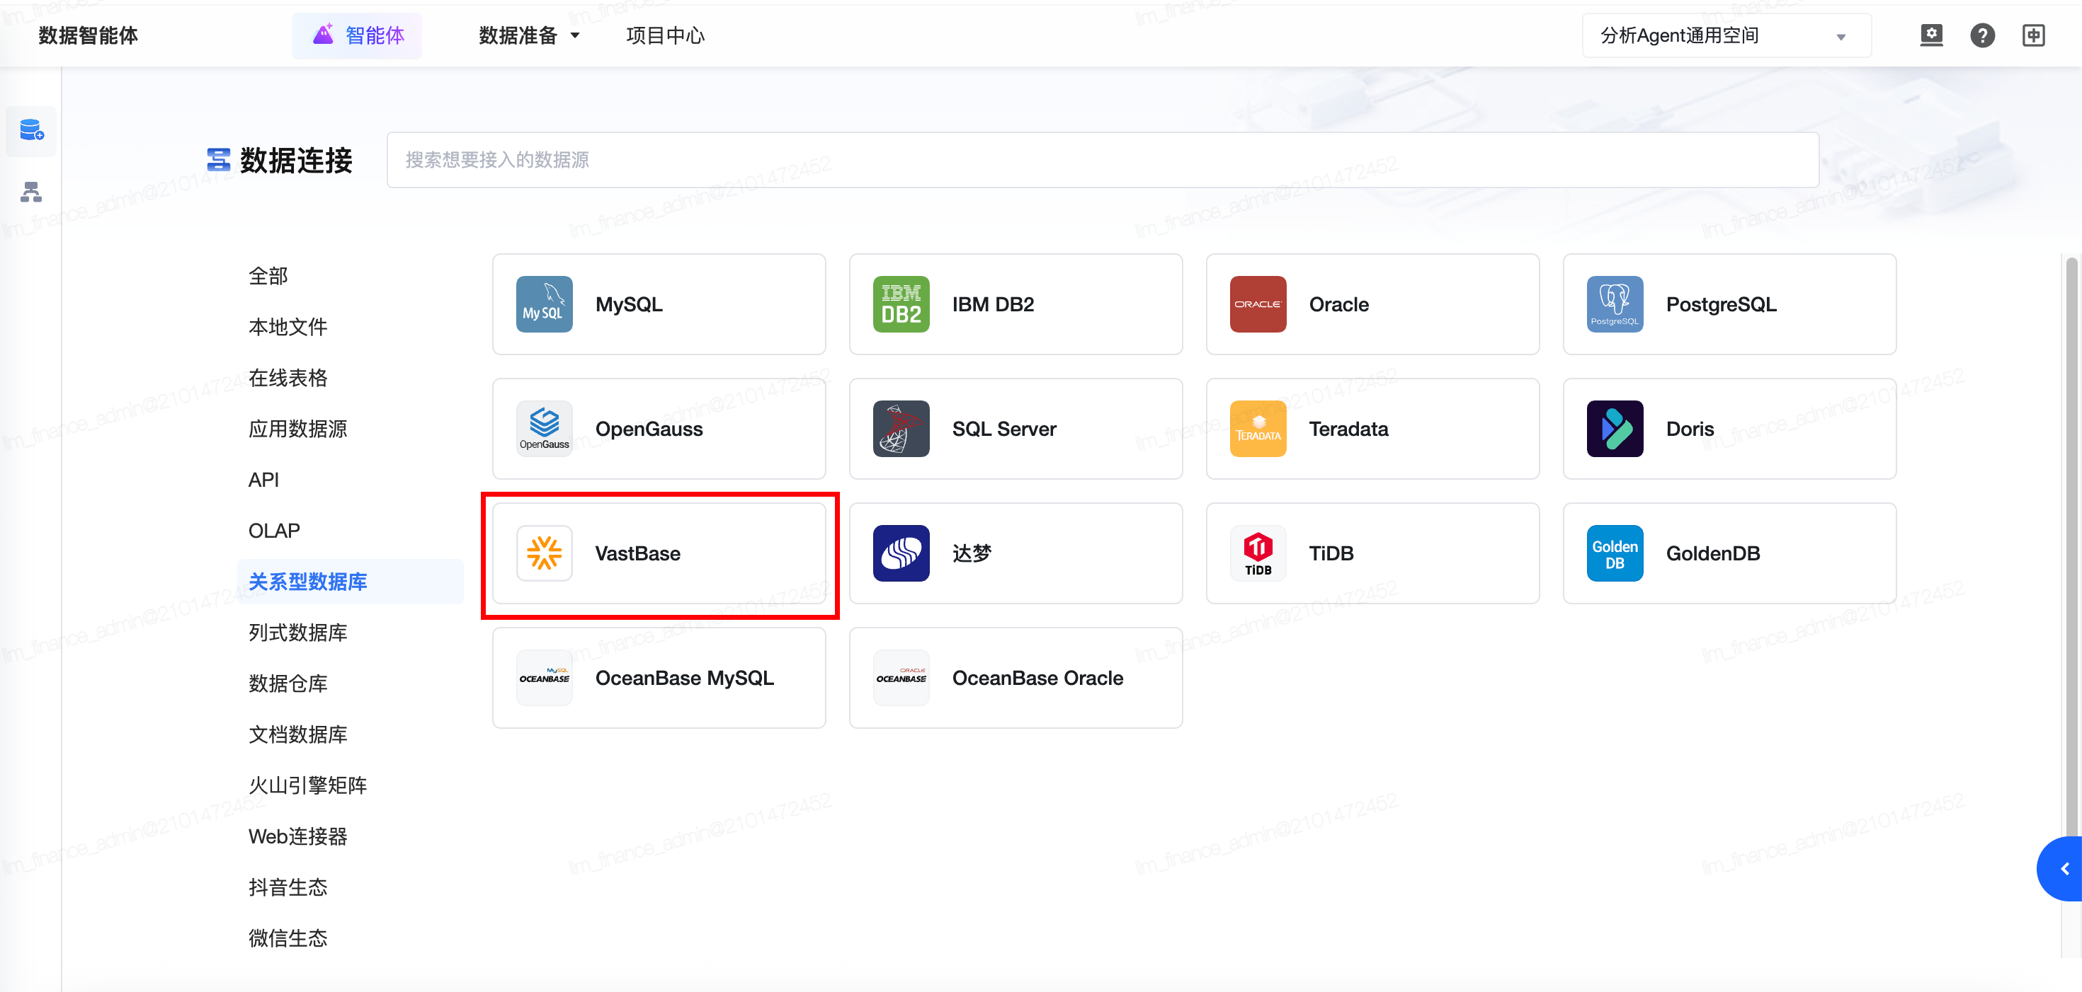The image size is (2082, 992).
Task: Click the GoldenDB blue logo icon
Action: click(x=1615, y=553)
